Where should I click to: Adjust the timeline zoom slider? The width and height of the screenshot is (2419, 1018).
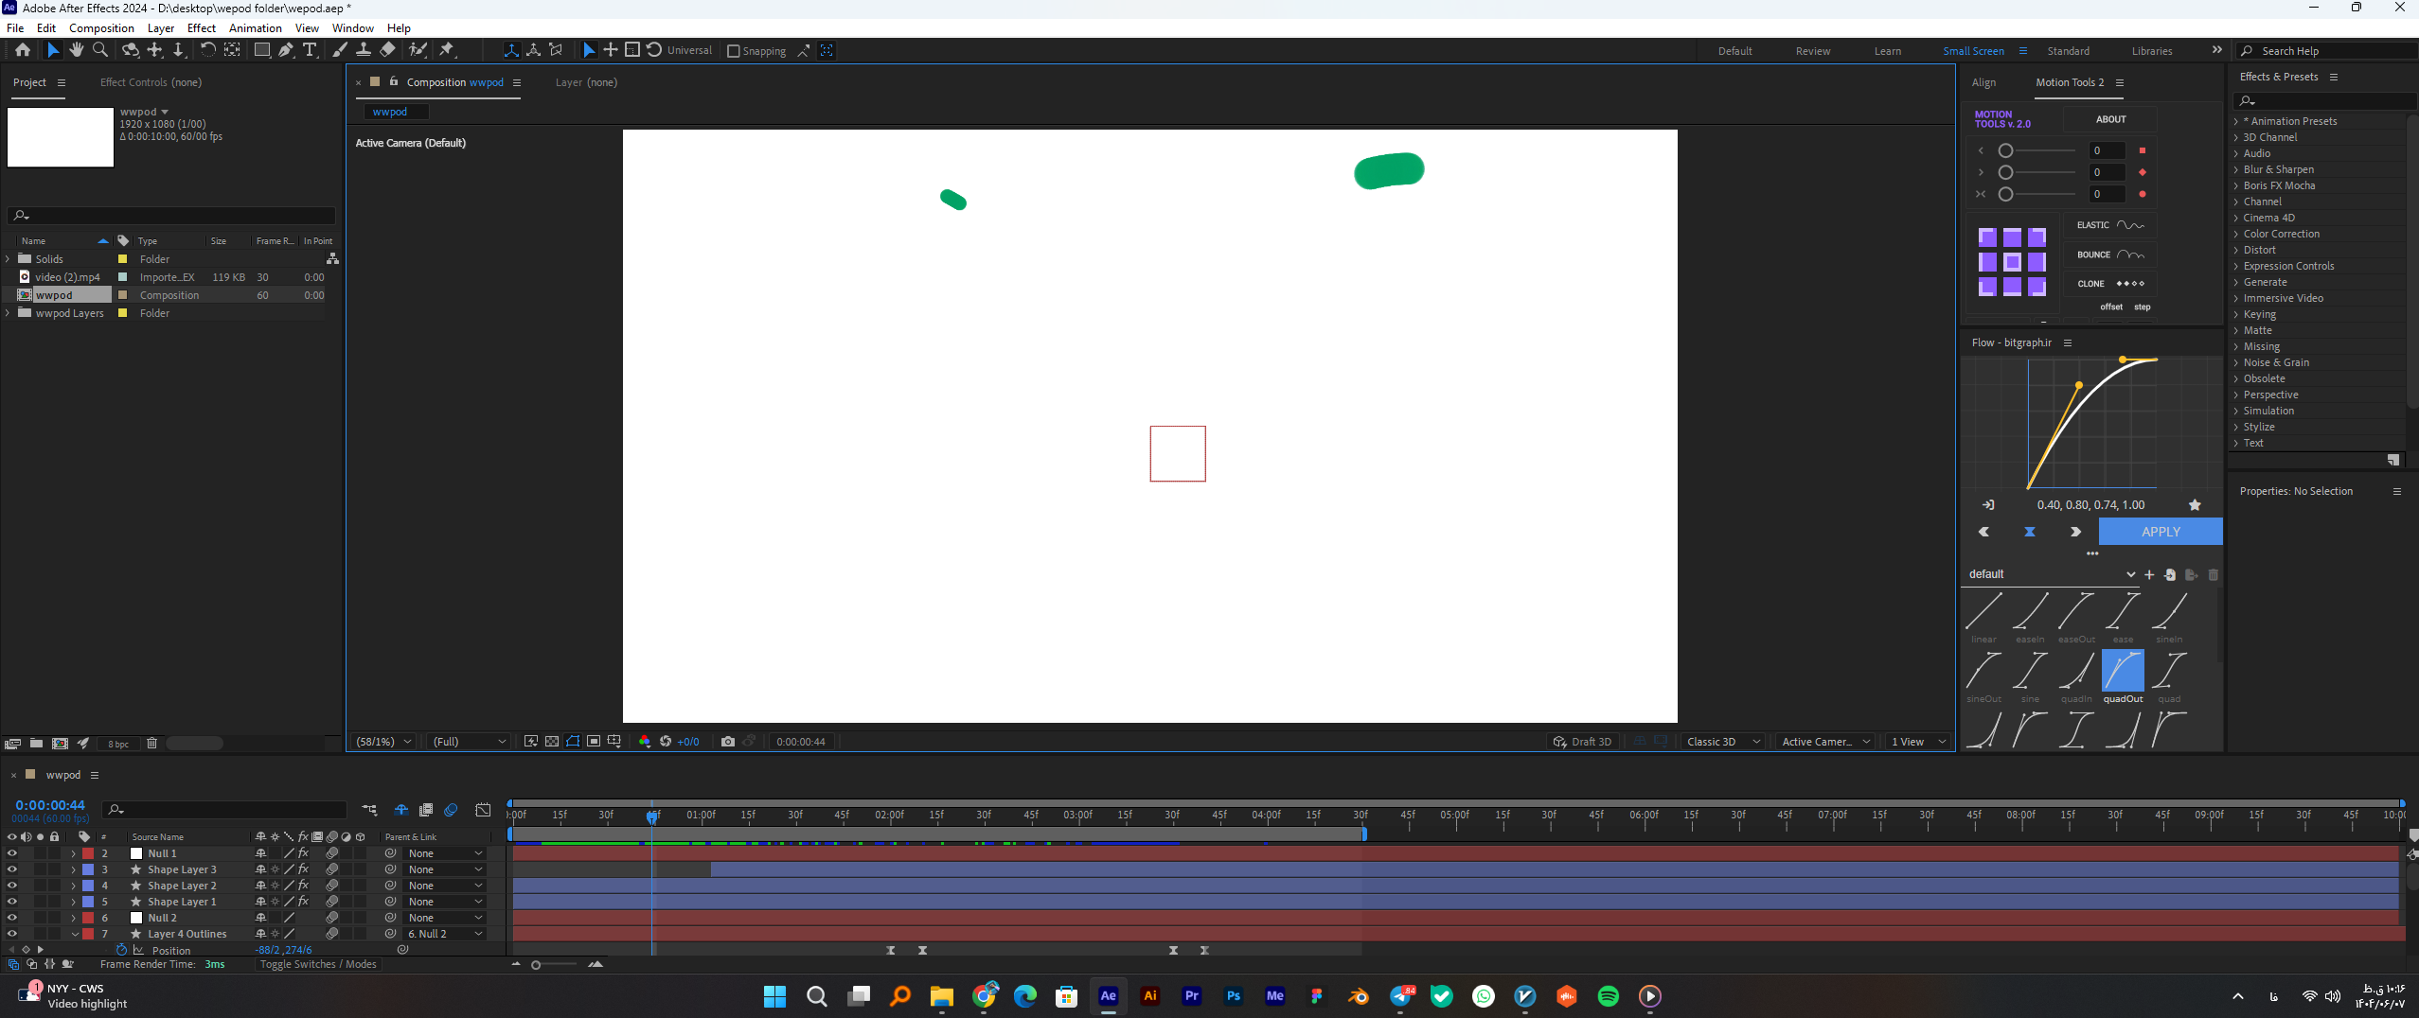pyautogui.click(x=537, y=965)
